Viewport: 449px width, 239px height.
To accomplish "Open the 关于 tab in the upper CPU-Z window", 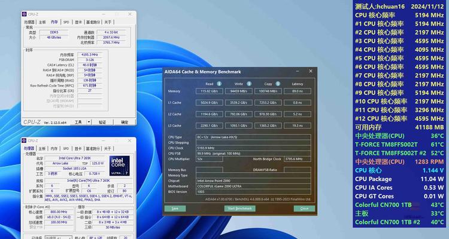I will coord(108,22).
